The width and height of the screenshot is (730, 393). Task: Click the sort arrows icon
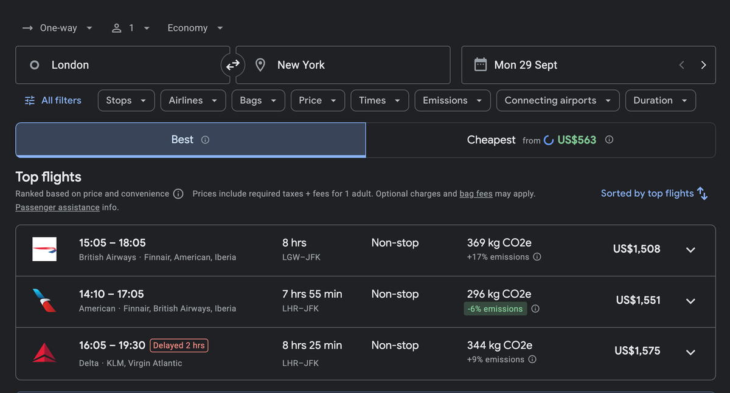702,193
